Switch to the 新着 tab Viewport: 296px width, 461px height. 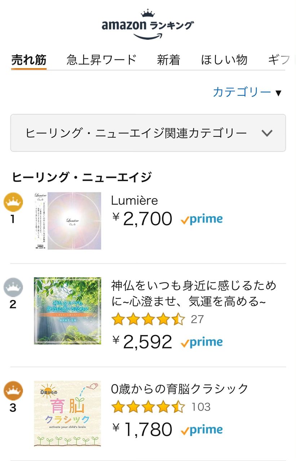click(168, 60)
